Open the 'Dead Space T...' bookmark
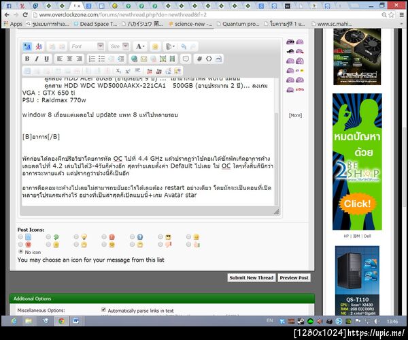The width and height of the screenshot is (408, 340). point(95,24)
